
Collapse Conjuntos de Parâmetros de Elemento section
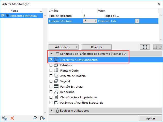52,54
